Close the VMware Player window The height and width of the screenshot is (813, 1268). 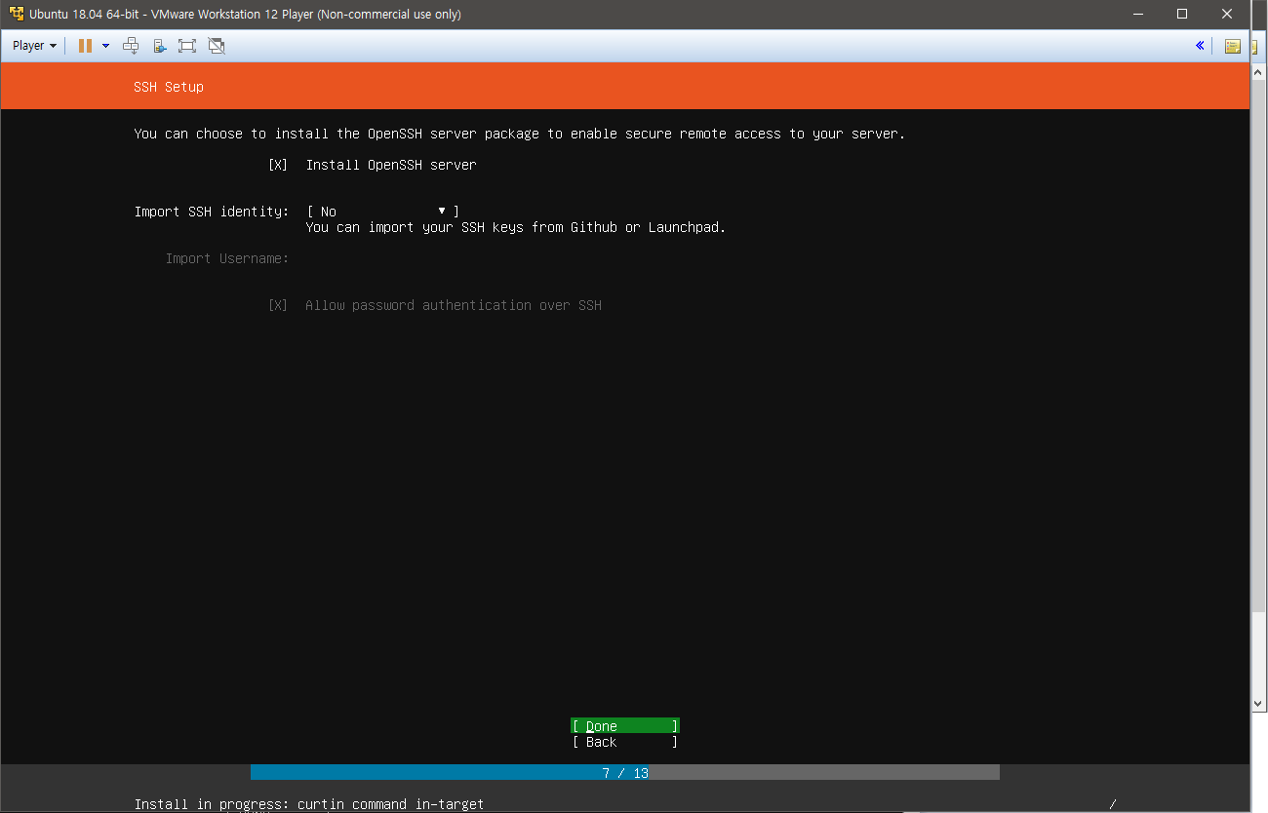[x=1227, y=14]
